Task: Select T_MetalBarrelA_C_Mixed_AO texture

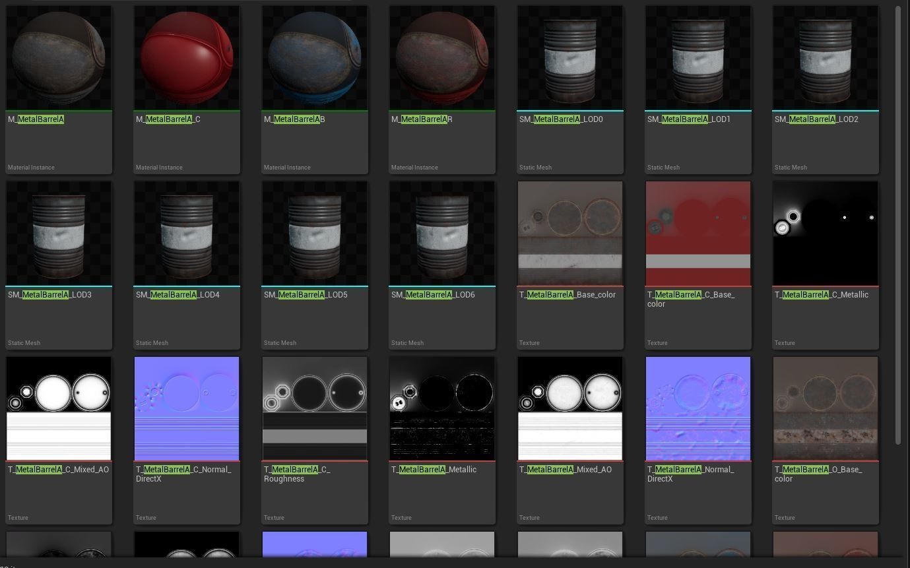Action: click(59, 440)
